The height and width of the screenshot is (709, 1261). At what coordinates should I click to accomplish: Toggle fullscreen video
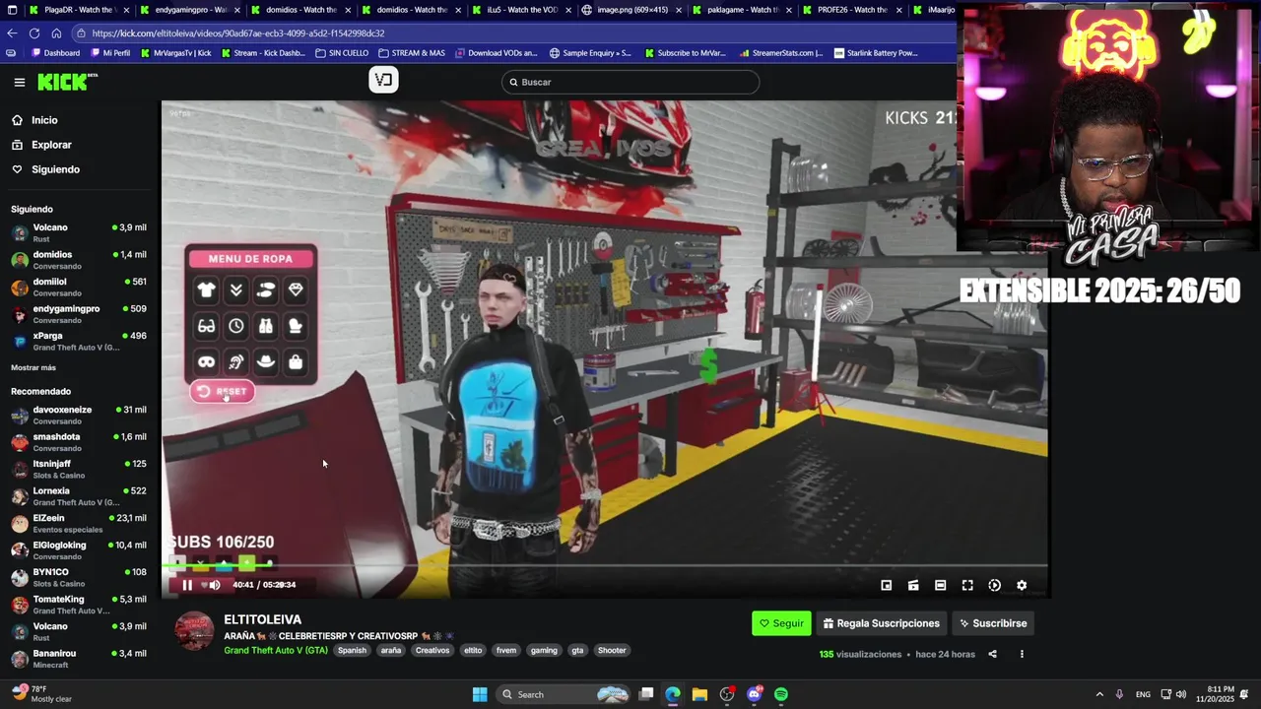point(967,585)
